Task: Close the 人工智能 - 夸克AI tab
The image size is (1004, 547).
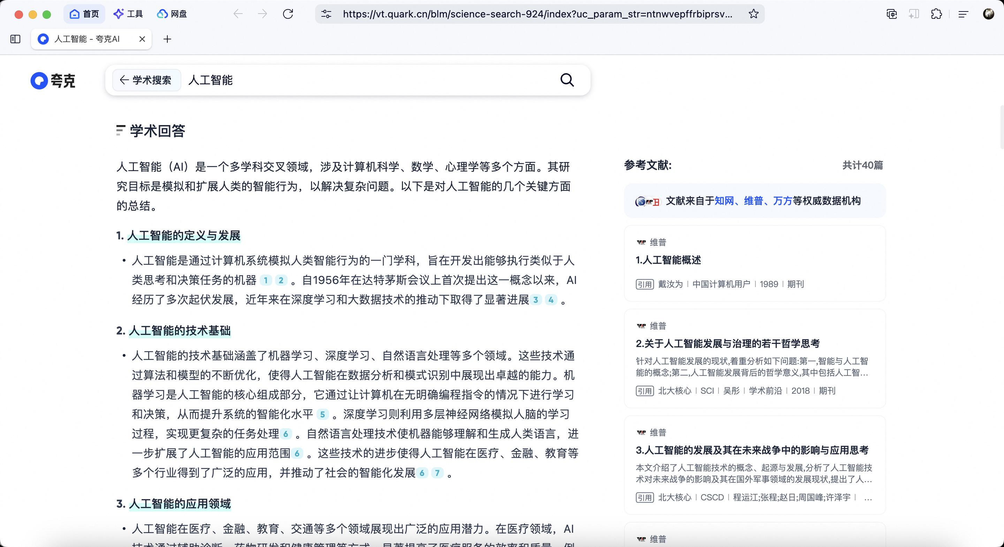Action: click(x=142, y=39)
